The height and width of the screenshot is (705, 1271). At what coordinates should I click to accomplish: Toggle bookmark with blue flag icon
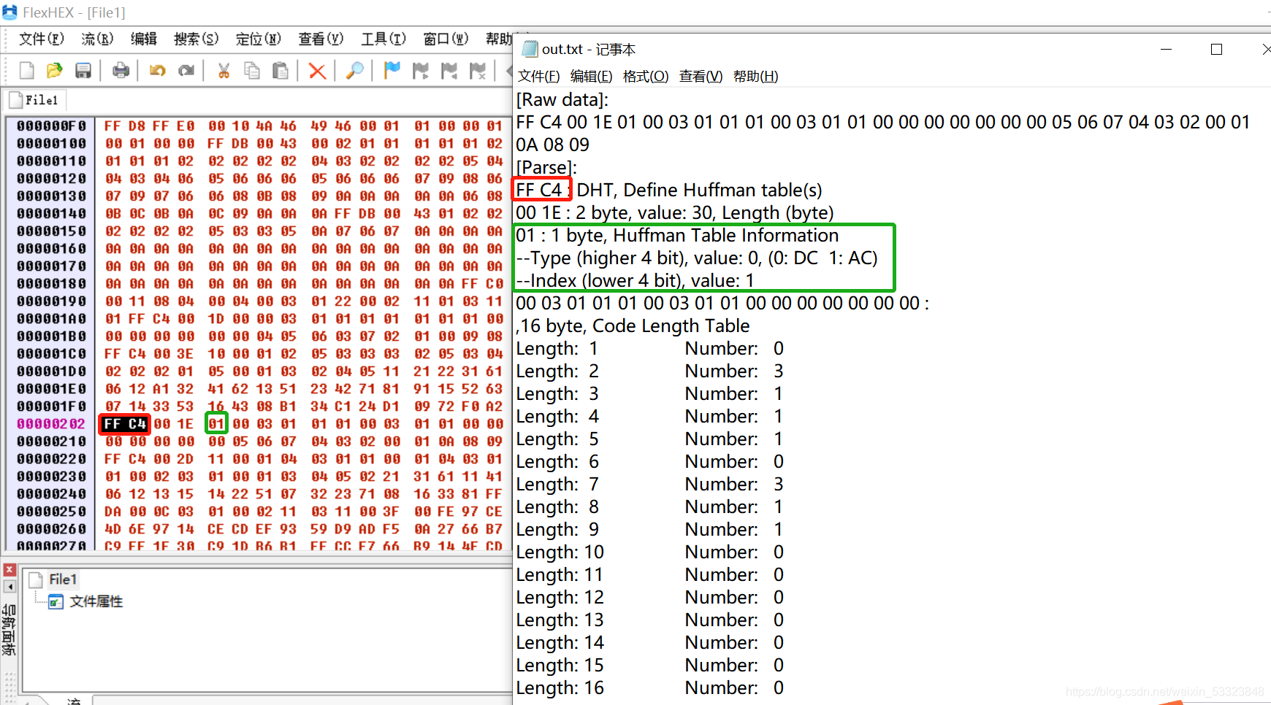(x=392, y=70)
